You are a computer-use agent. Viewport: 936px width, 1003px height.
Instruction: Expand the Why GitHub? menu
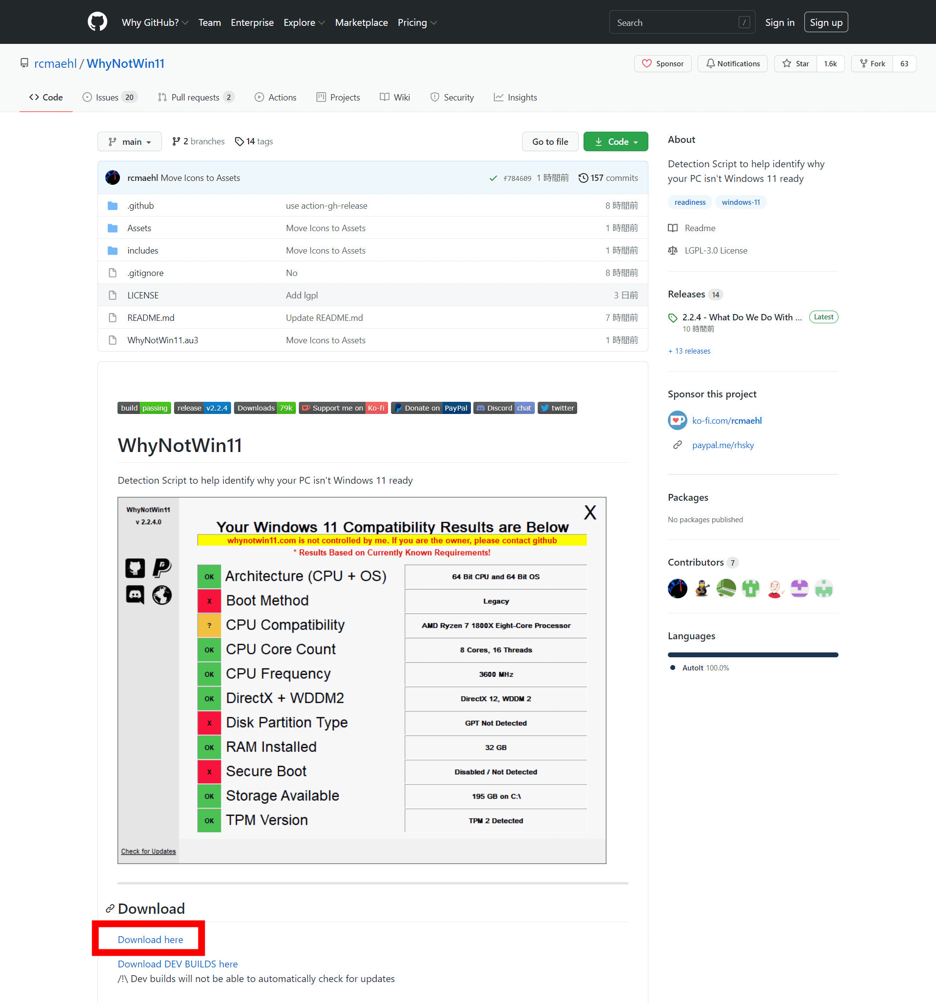[x=155, y=22]
